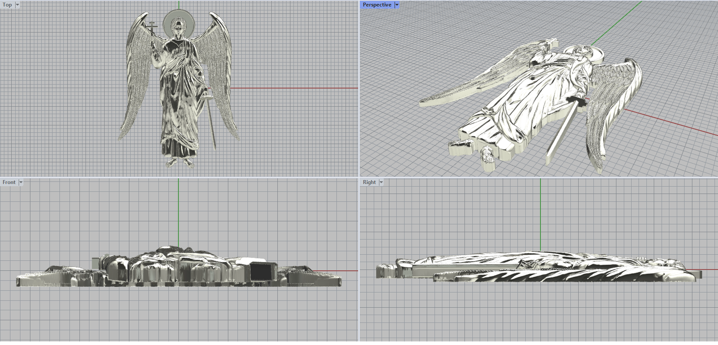The height and width of the screenshot is (345, 718).
Task: Open the Top viewport dropdown arrow
Action: pyautogui.click(x=18, y=5)
